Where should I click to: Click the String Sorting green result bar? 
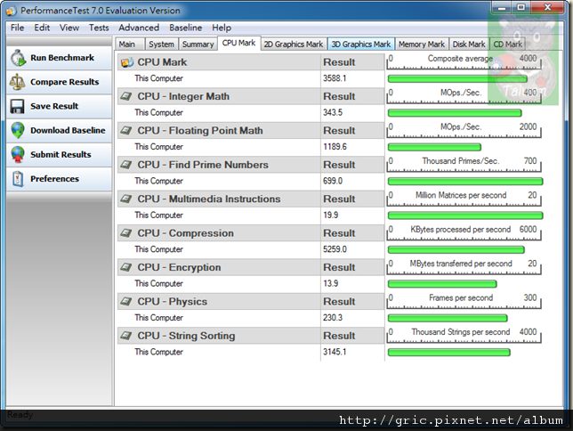click(x=448, y=353)
